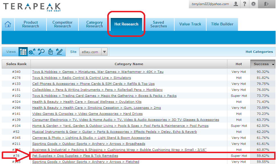Click the Terapeak for eBay logo
This screenshot has width=279, height=164.
click(32, 7)
